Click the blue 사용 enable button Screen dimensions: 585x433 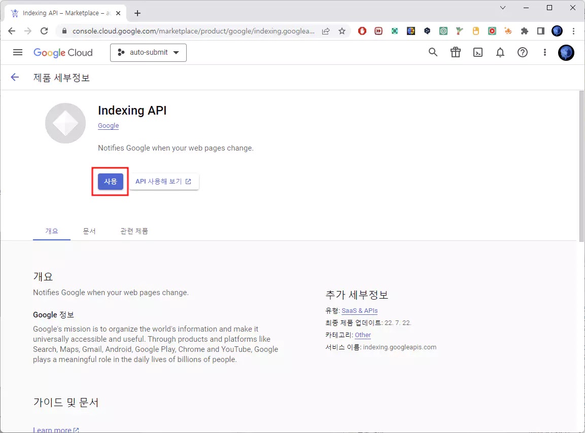pos(111,182)
